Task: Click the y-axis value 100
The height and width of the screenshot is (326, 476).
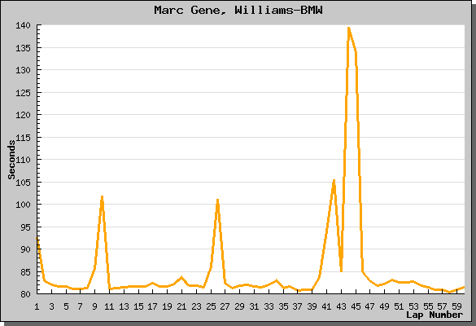Action: coord(23,205)
